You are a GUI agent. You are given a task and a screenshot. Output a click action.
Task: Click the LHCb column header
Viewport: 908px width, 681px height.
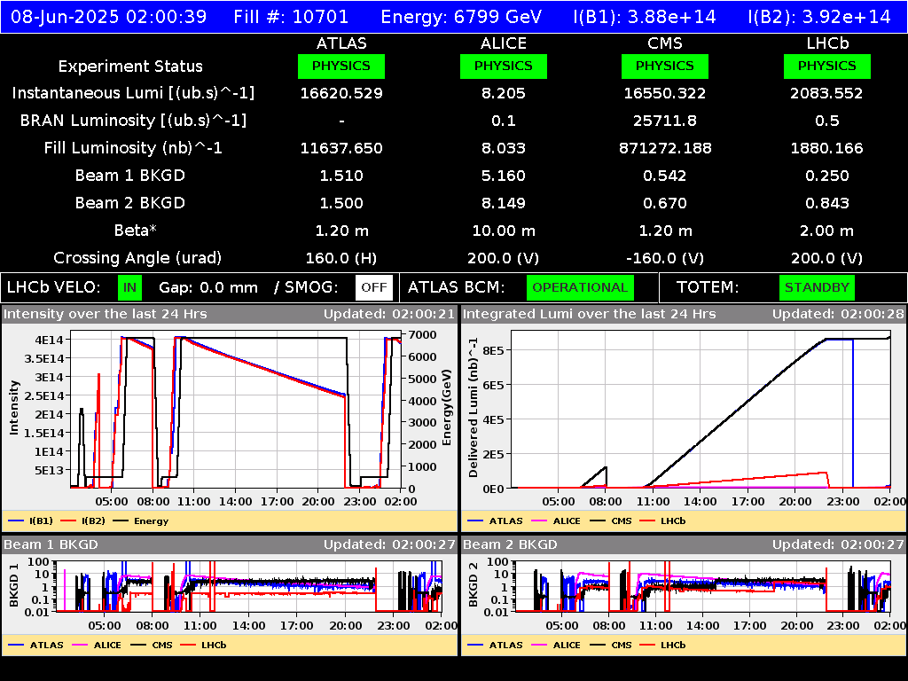[827, 43]
